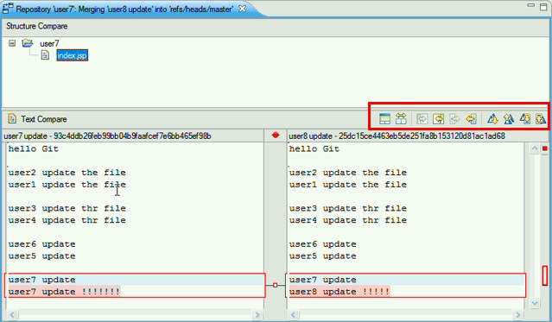Viewport: 552px width, 322px height.
Task: Click vertical scrollbar up arrow
Action: coord(535,148)
